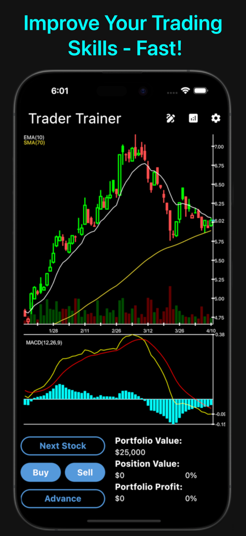The width and height of the screenshot is (246, 536).
Task: Tap the Advance button
Action: point(63,499)
